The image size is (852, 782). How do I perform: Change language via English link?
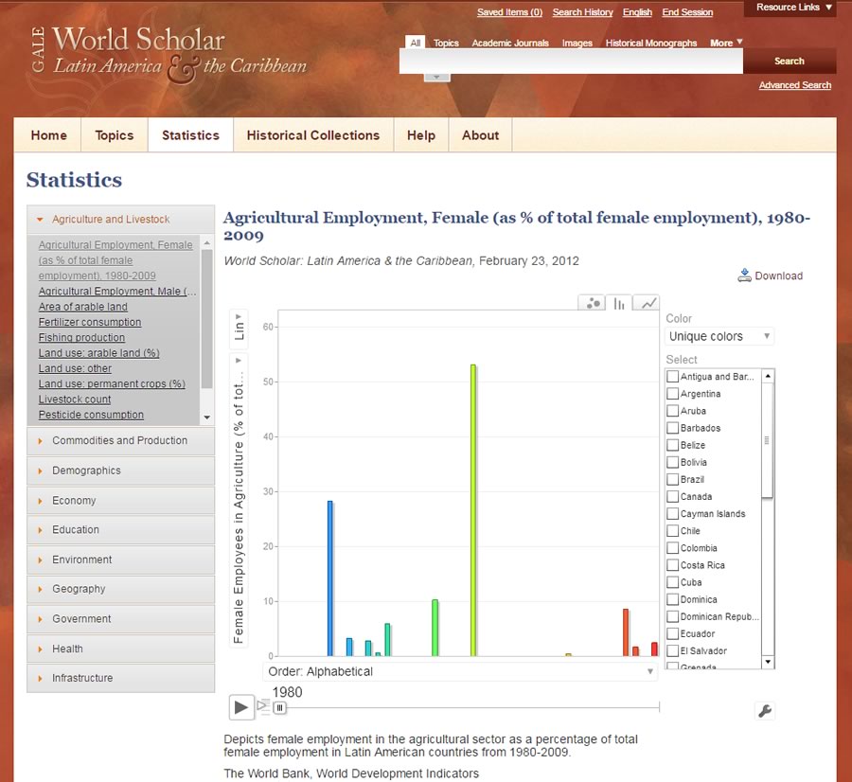(637, 12)
